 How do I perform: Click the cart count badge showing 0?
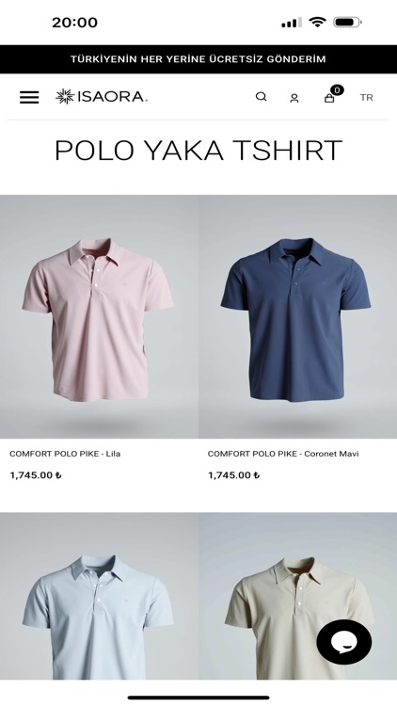[x=337, y=90]
